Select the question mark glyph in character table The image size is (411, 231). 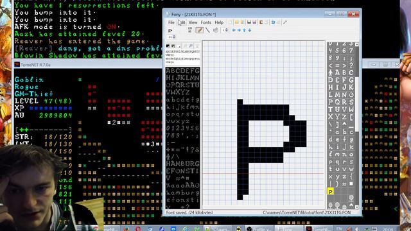click(351, 65)
